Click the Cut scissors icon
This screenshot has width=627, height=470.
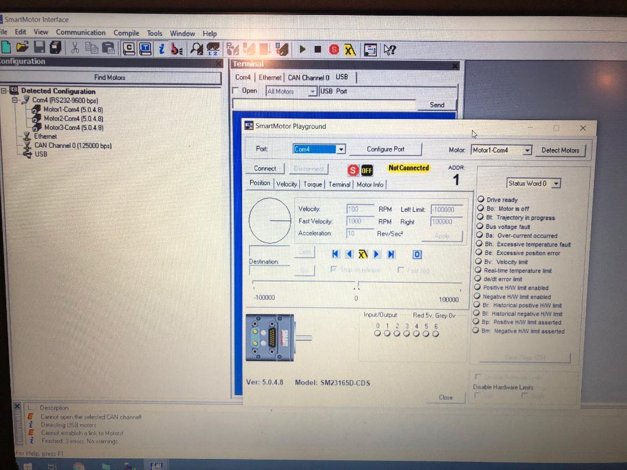click(x=75, y=48)
